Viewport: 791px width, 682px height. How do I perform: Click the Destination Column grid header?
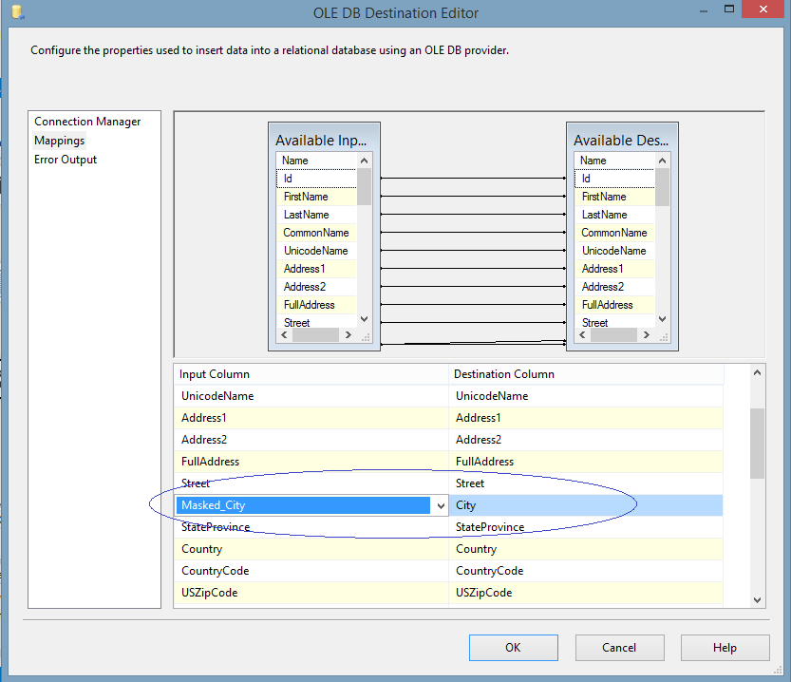[x=586, y=374]
